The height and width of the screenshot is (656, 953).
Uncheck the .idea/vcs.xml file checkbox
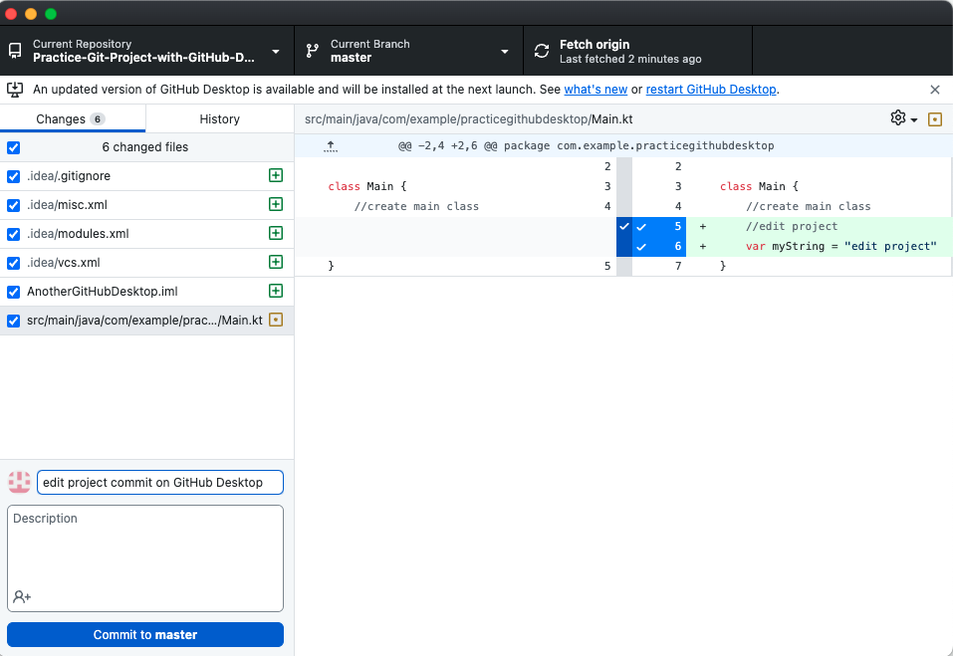pos(13,263)
